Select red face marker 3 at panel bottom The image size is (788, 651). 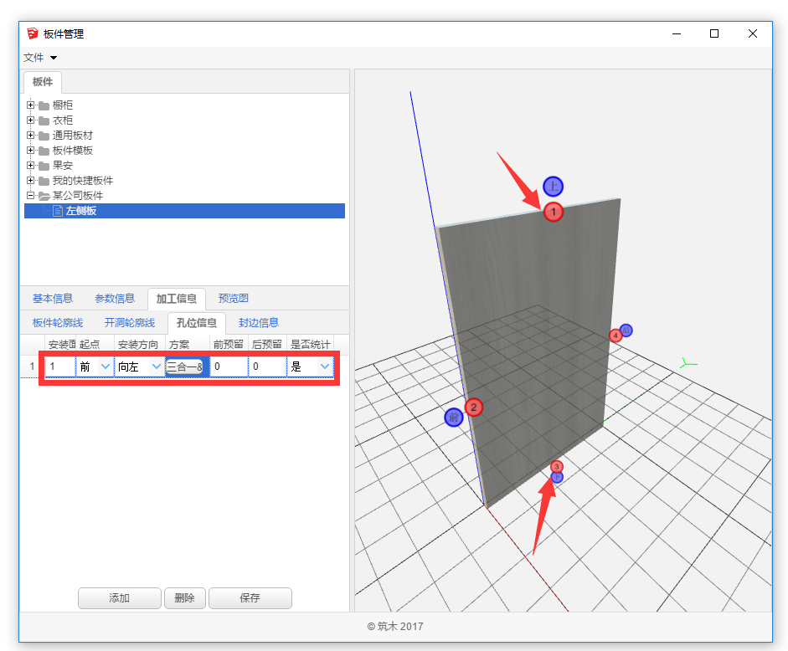click(557, 466)
